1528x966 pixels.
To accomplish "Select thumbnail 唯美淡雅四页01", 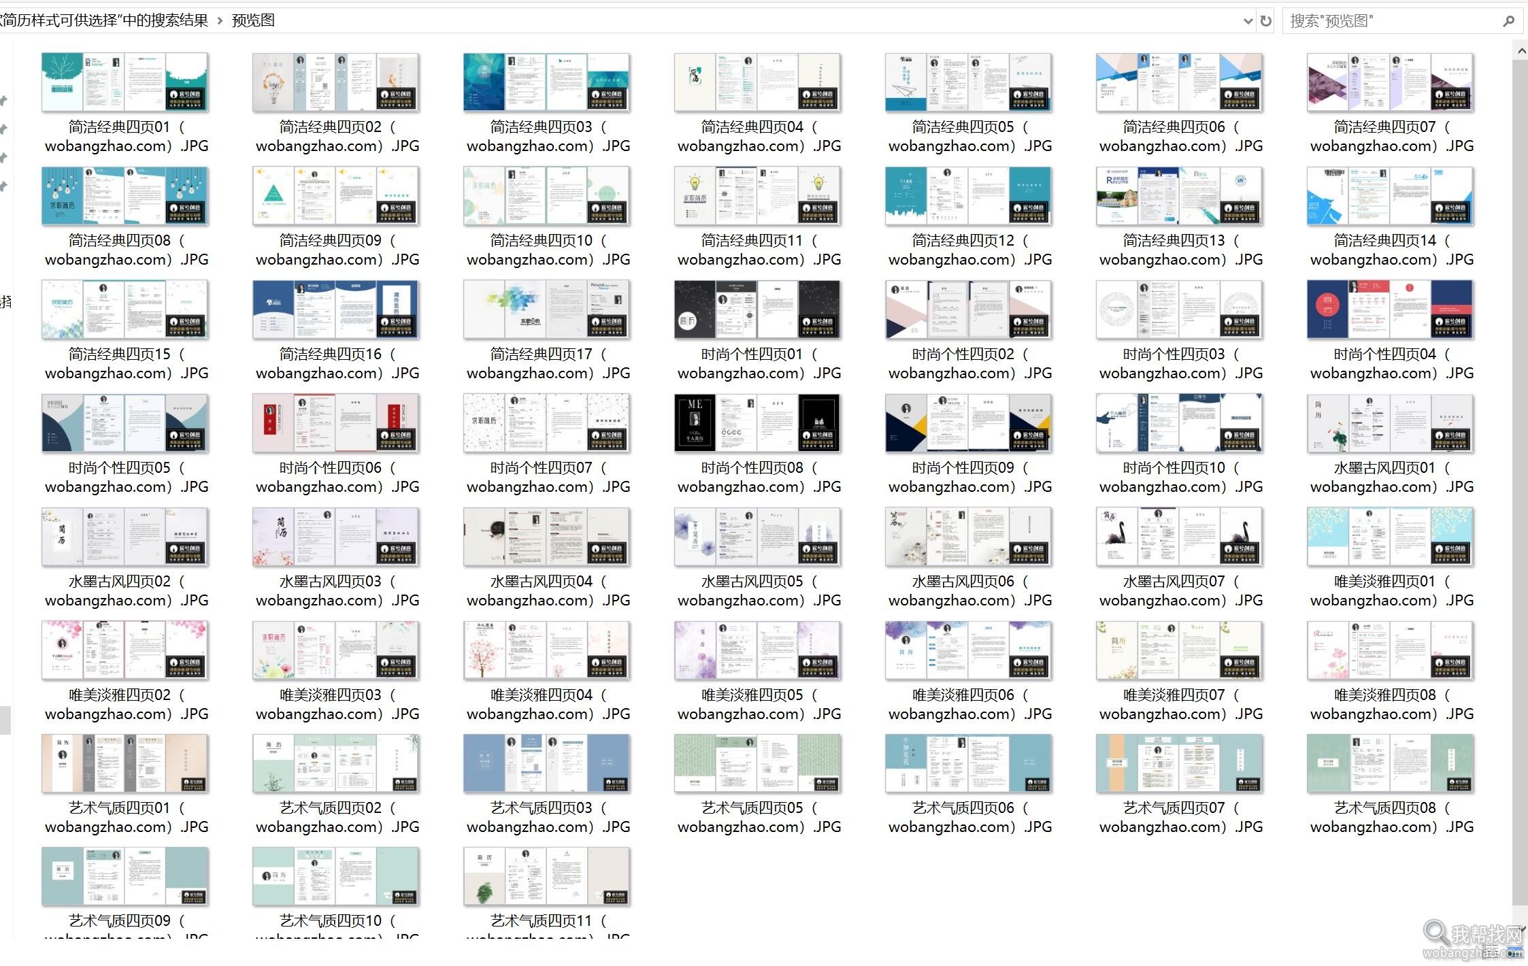I will coord(1391,537).
